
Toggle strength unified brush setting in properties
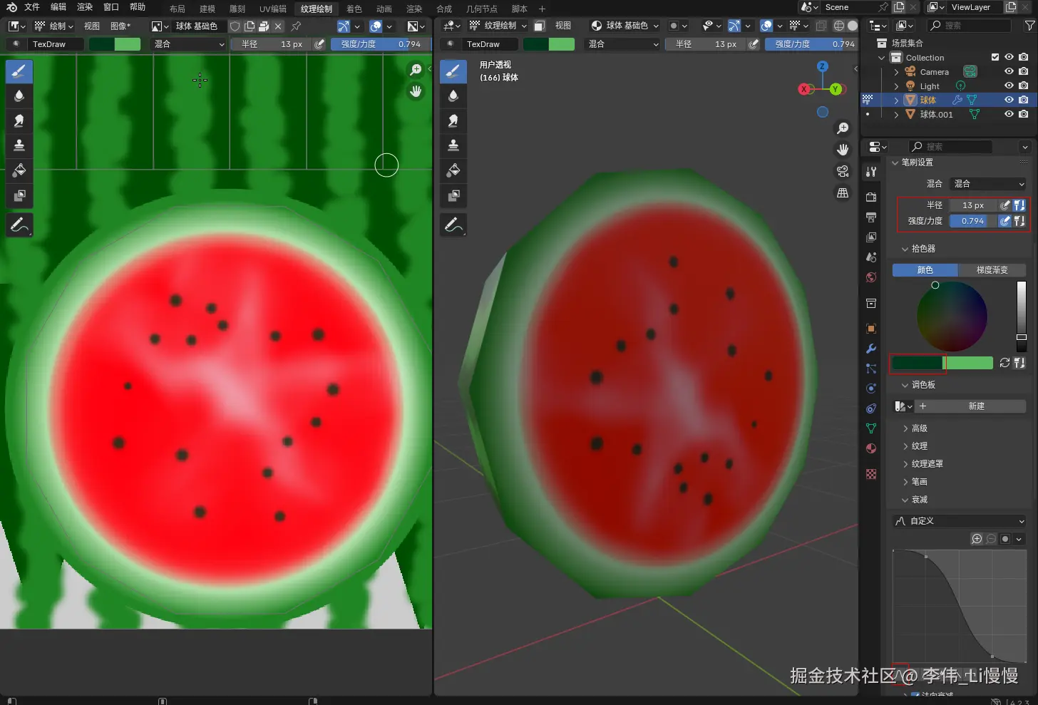tap(1019, 221)
